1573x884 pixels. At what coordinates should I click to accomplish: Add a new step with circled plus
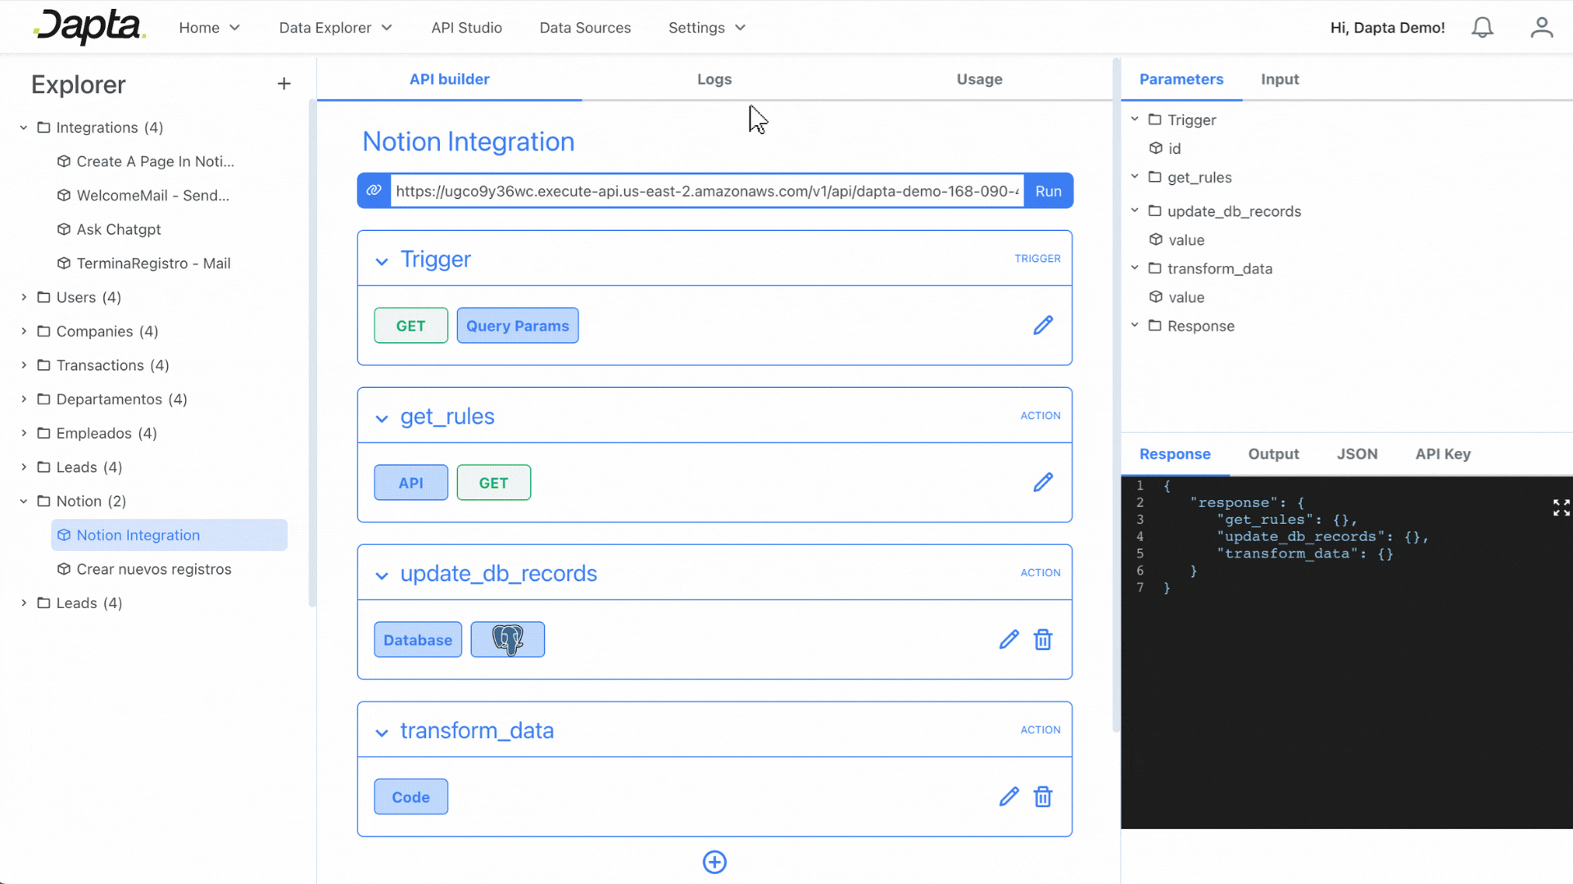click(x=714, y=862)
